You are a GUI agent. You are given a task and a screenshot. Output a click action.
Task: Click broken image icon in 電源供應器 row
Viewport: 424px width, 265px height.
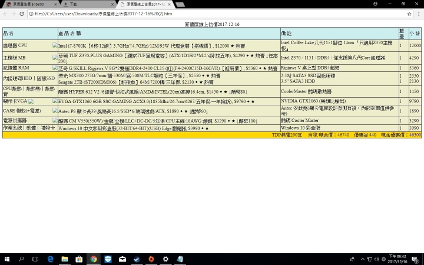(x=55, y=120)
